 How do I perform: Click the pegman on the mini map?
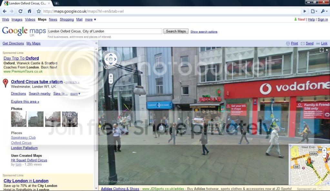tap(309, 161)
